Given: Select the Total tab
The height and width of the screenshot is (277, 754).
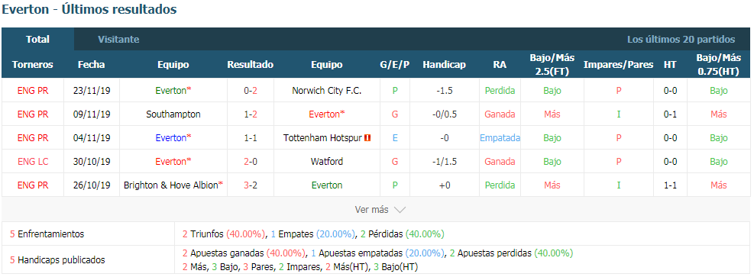Looking at the screenshot, I should [37, 40].
